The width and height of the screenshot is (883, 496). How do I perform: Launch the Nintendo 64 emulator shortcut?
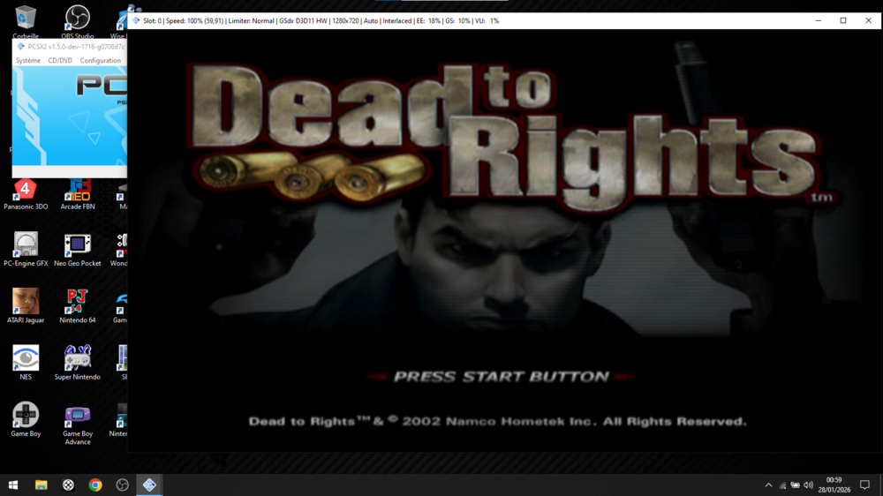[x=78, y=302]
